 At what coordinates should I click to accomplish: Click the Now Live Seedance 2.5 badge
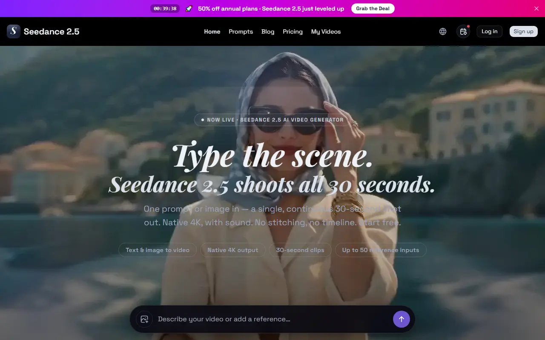click(x=272, y=120)
